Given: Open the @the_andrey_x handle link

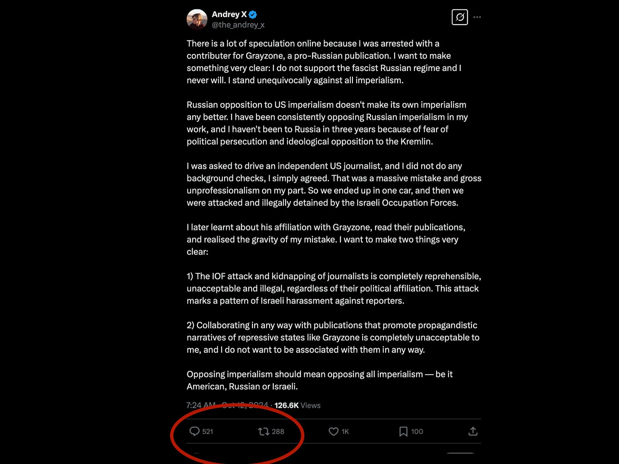Looking at the screenshot, I should pos(238,25).
